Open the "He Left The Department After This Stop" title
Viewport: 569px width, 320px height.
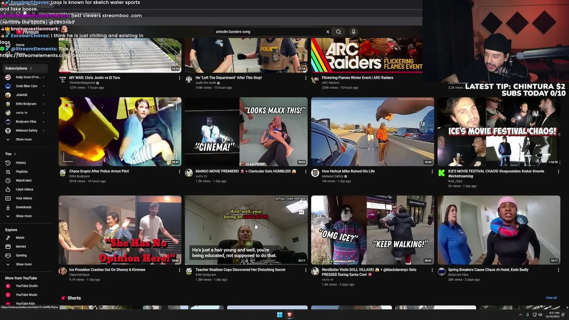point(228,78)
